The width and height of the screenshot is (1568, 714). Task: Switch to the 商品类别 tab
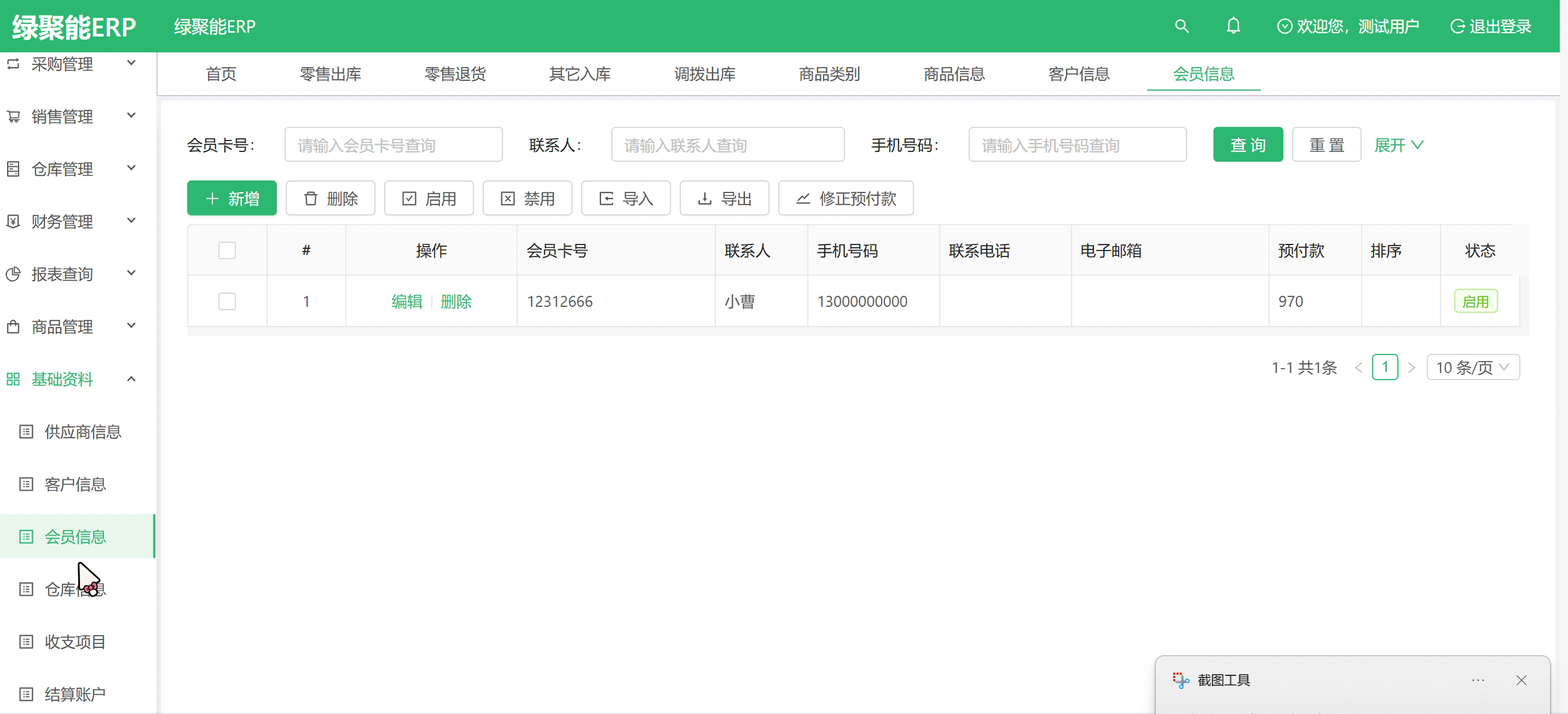tap(829, 74)
